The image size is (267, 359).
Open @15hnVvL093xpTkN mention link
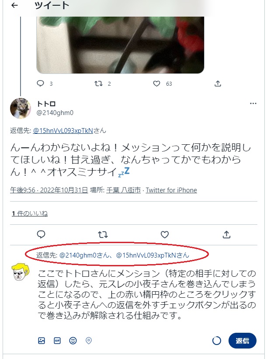click(x=63, y=131)
